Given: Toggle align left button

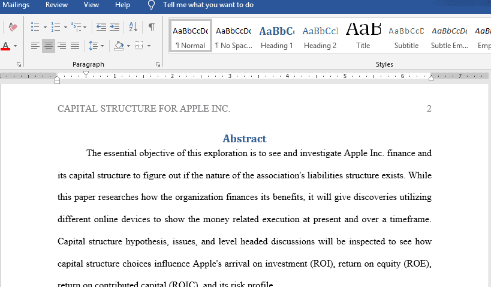Looking at the screenshot, I should pos(35,46).
